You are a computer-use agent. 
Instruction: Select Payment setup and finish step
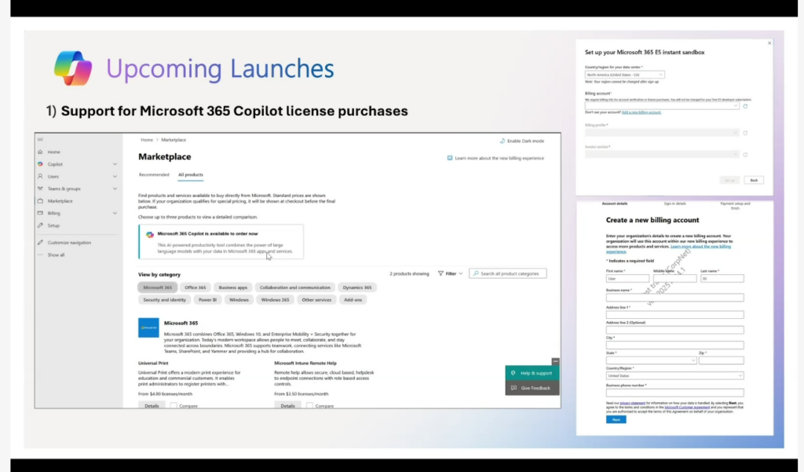coord(735,206)
